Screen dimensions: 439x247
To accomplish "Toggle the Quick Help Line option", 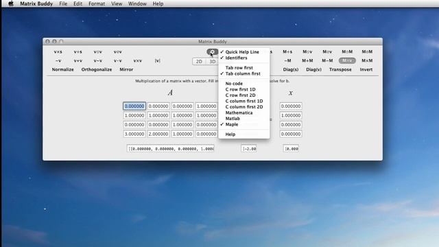I will (244, 52).
